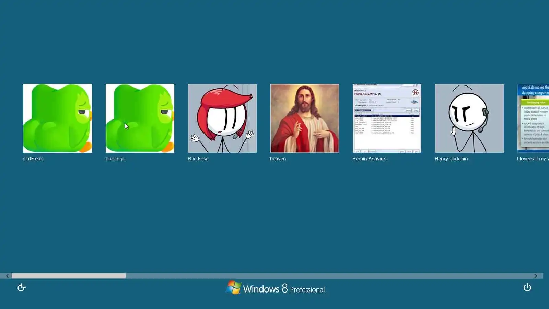Viewport: 549px width, 309px height.
Task: Open the Ease of Access icon
Action: [22, 287]
